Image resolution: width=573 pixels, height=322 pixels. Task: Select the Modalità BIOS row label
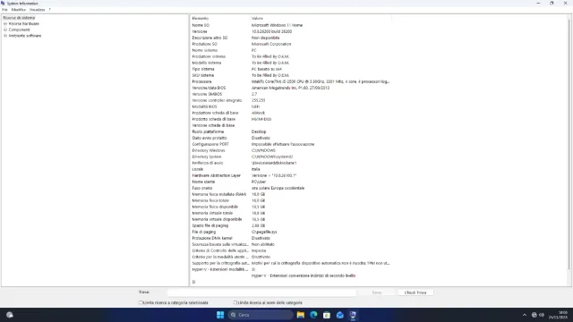[x=204, y=106]
